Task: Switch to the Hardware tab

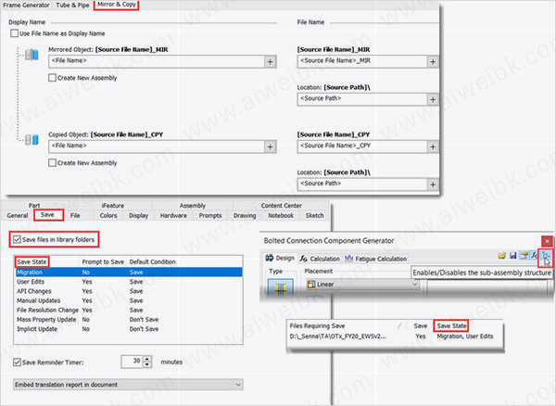Action: [173, 215]
